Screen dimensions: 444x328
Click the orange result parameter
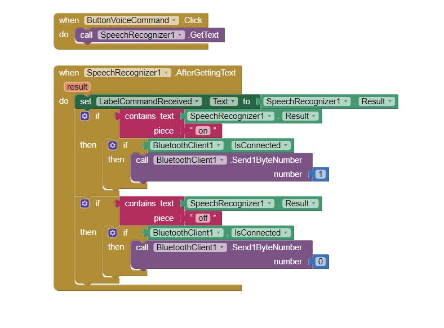77,87
